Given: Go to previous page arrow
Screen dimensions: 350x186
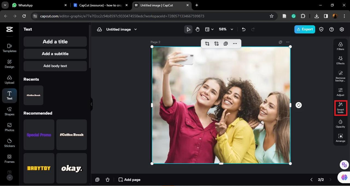Looking at the screenshot, I should [x=311, y=180].
